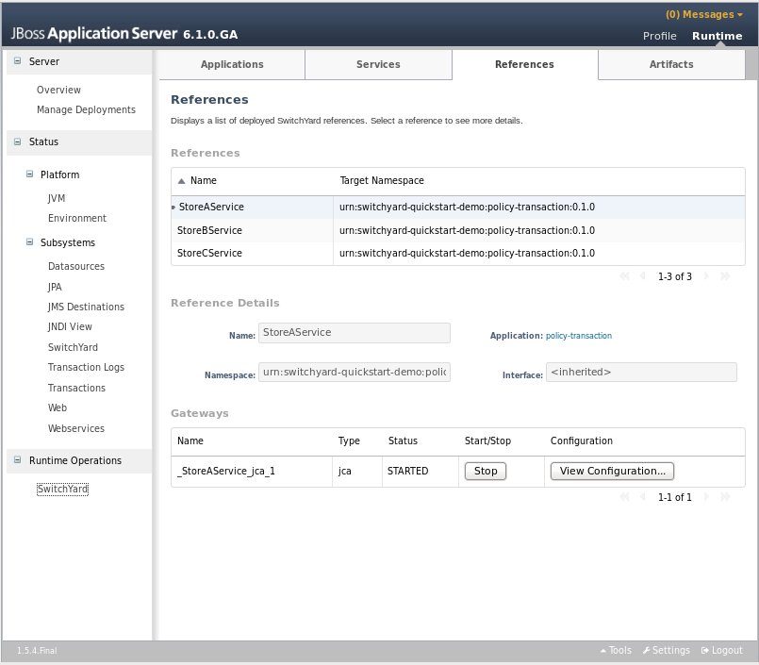Click the reference Name input field
The height and width of the screenshot is (665, 759).
pyautogui.click(x=355, y=333)
